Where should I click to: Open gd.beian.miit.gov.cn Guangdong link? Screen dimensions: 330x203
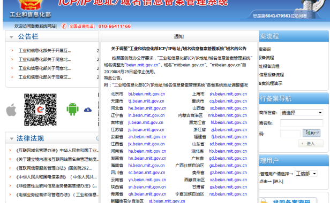pyautogui.click(x=228, y=158)
